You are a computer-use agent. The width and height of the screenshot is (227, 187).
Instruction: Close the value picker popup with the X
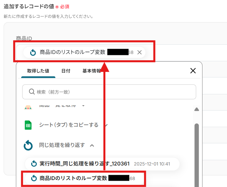tap(193, 71)
